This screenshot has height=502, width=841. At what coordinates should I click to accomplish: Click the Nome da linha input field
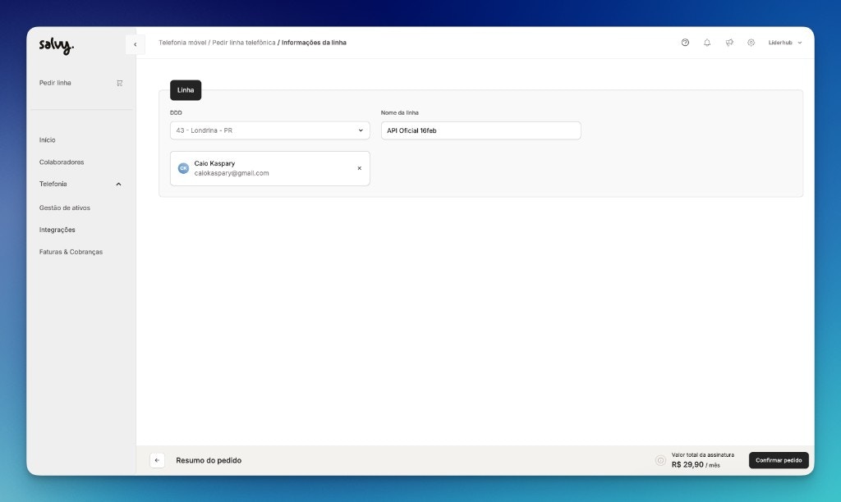pos(481,130)
